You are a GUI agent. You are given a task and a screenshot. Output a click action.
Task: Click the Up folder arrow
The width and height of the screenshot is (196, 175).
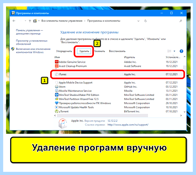click(x=30, y=21)
